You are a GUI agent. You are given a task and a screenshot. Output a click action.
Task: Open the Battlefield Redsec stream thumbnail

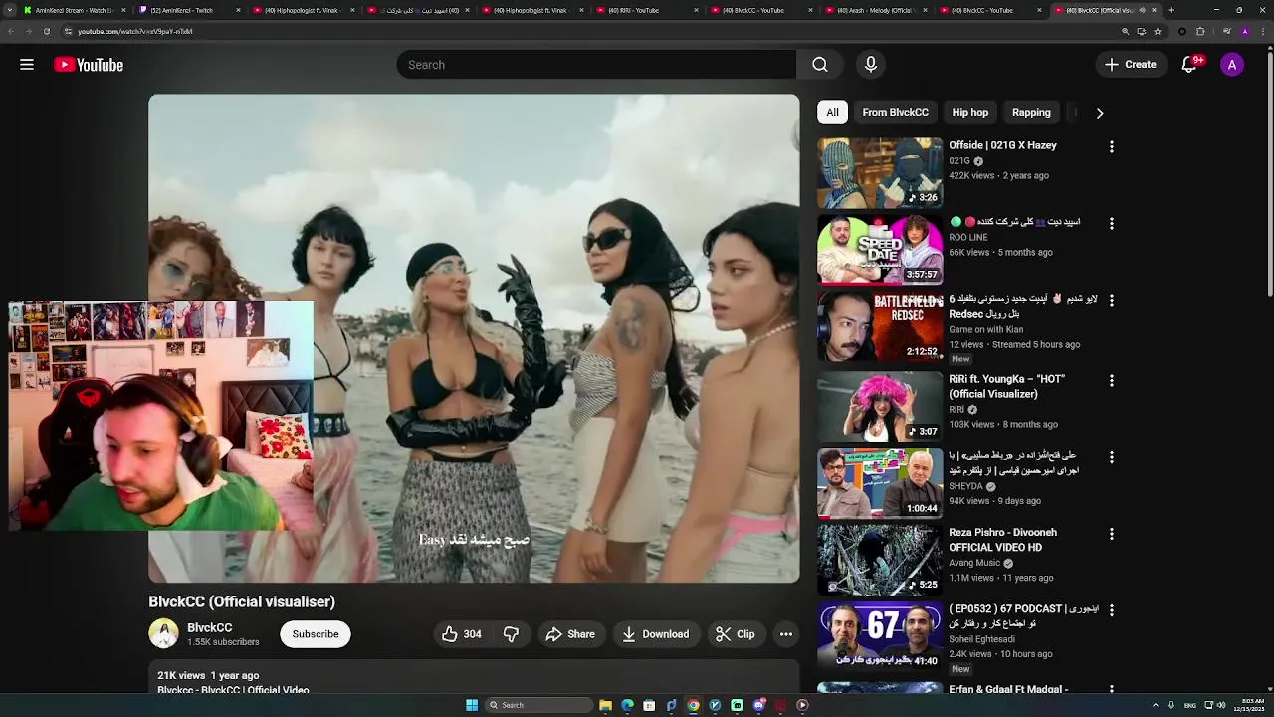tap(880, 326)
